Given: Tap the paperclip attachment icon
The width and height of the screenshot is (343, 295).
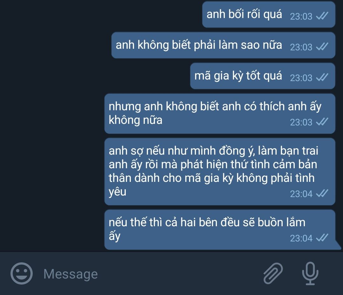Looking at the screenshot, I should pos(273,273).
